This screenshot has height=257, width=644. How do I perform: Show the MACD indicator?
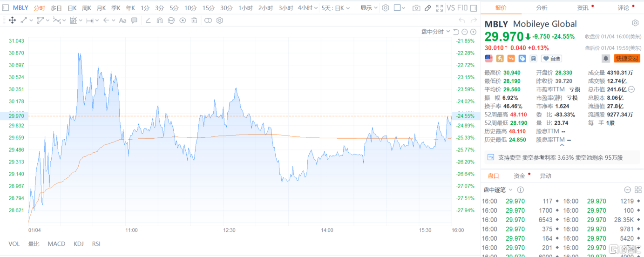coord(56,243)
